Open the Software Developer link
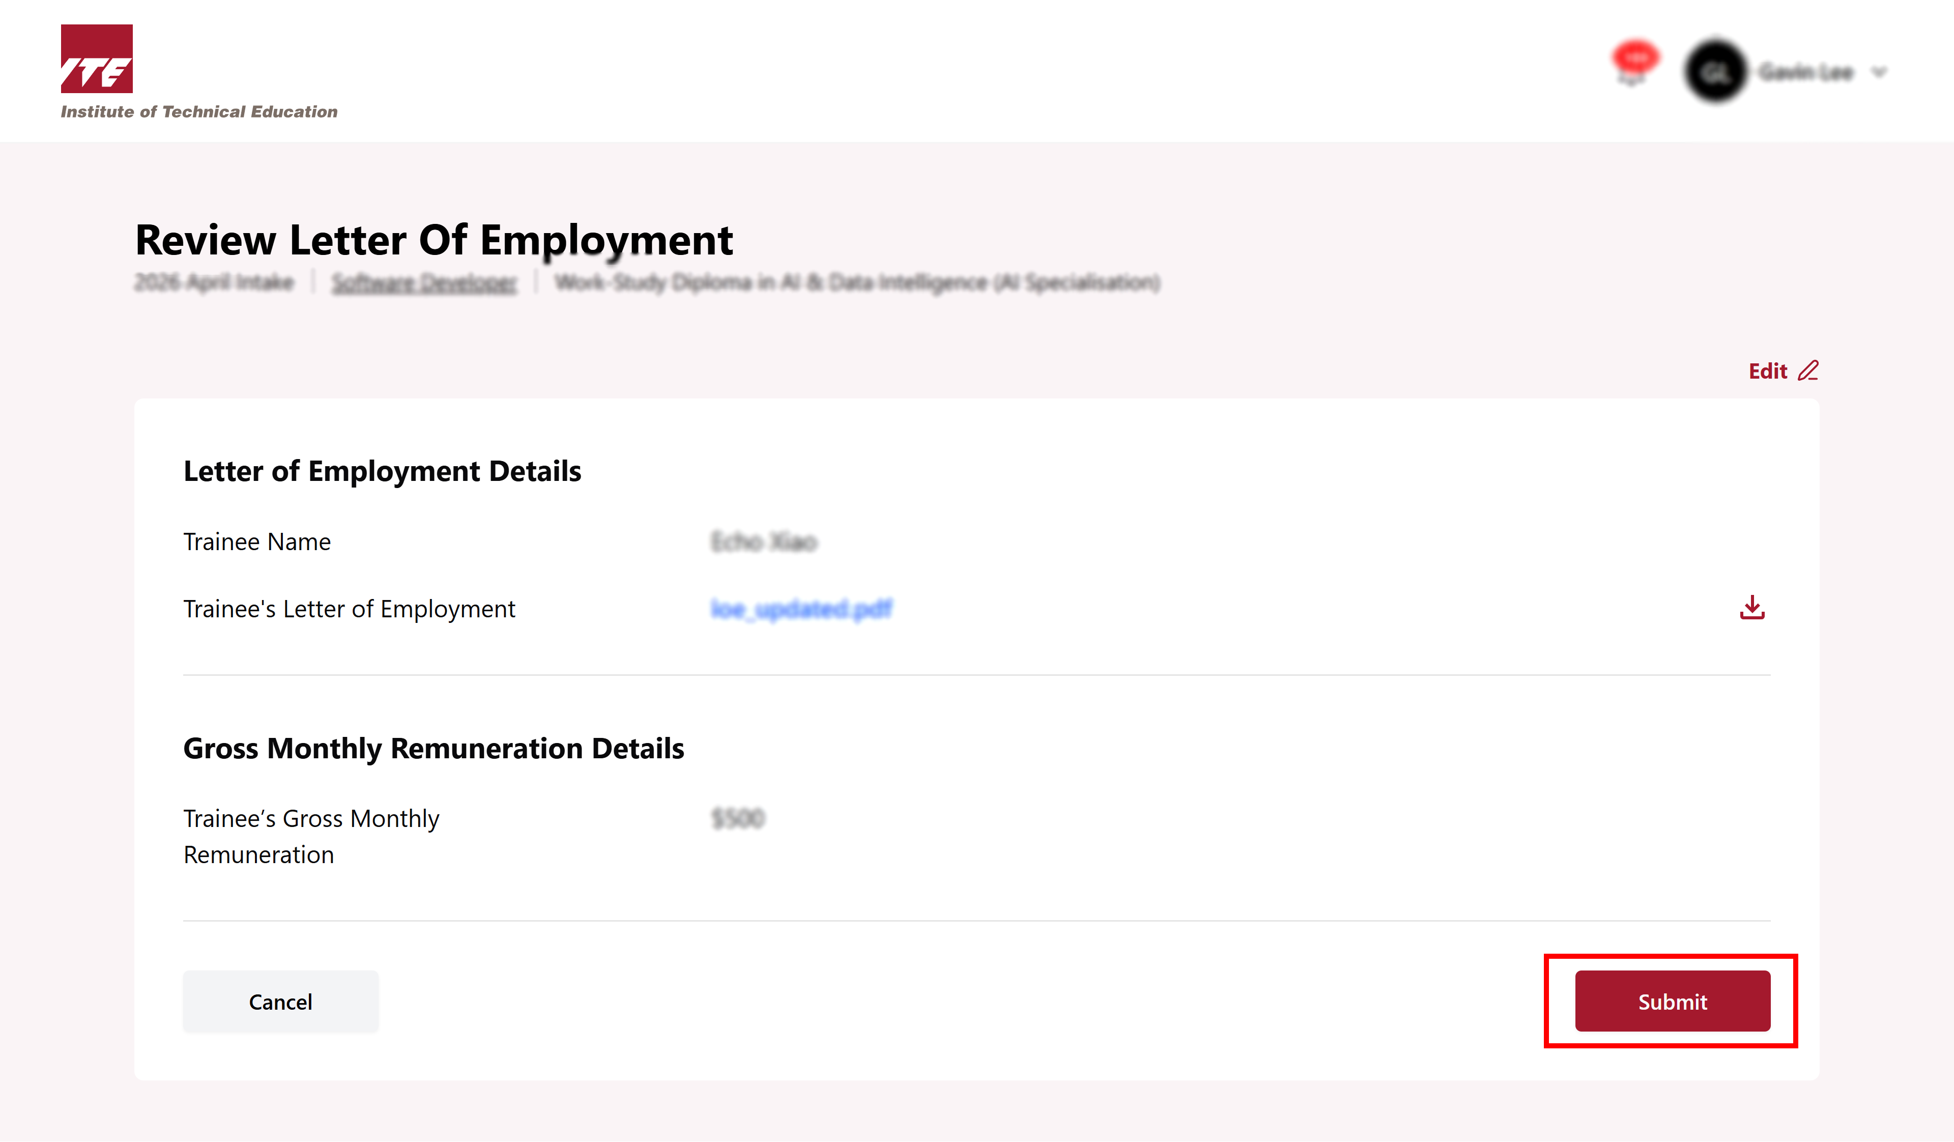Image resolution: width=1954 pixels, height=1142 pixels. (x=424, y=282)
